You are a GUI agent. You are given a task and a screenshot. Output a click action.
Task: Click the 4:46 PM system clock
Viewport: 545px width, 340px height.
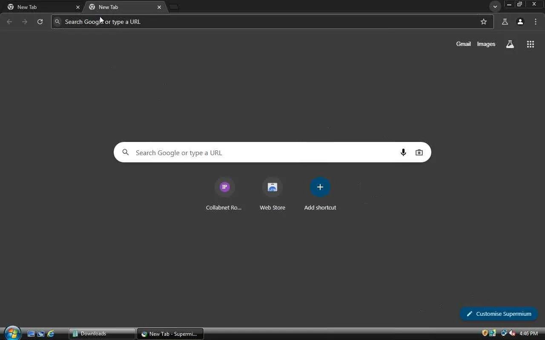pyautogui.click(x=529, y=334)
